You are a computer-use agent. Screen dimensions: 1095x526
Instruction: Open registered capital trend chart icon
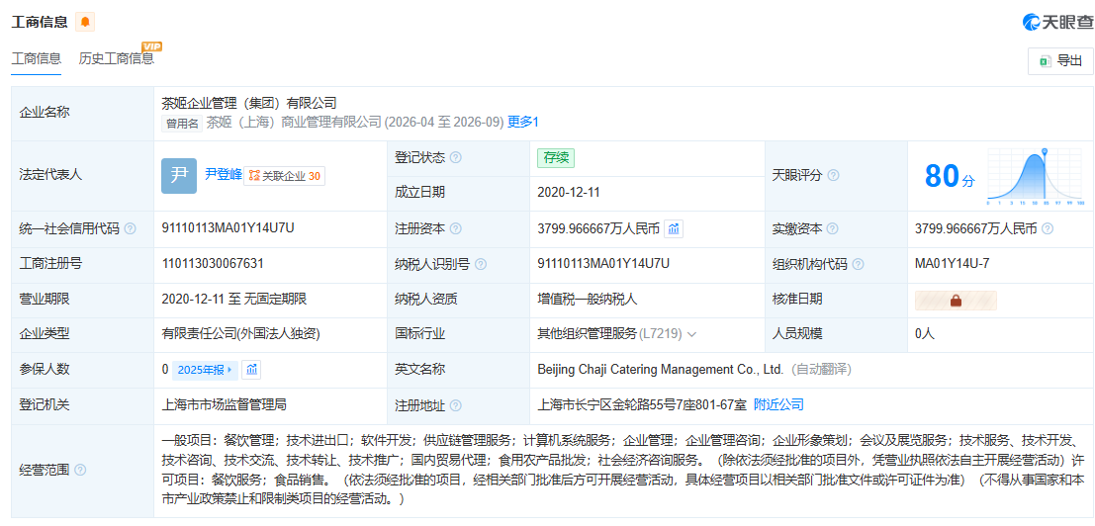[674, 228]
